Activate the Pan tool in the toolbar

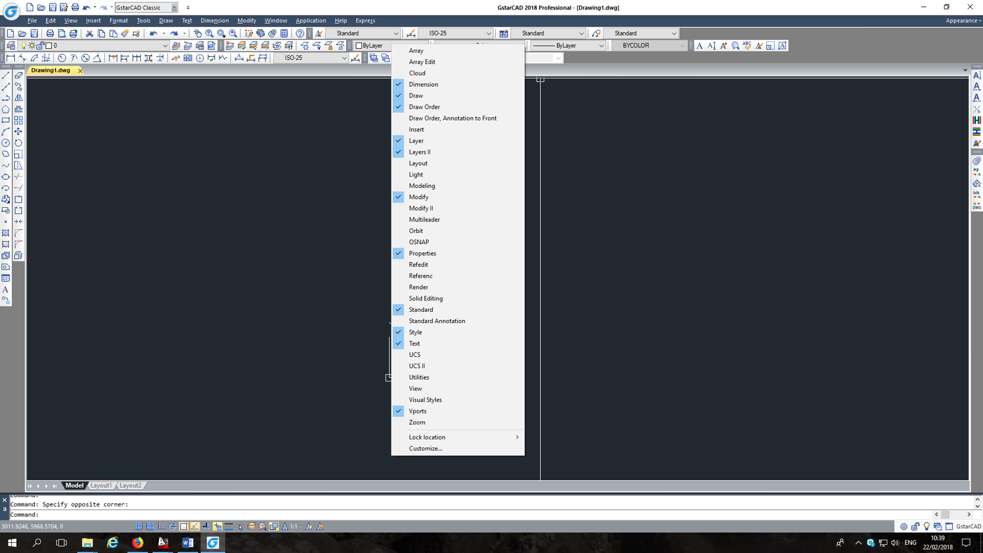point(198,33)
